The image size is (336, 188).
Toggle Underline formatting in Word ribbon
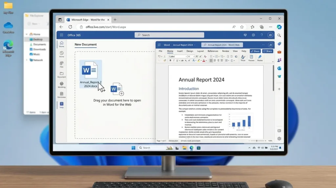(x=177, y=60)
